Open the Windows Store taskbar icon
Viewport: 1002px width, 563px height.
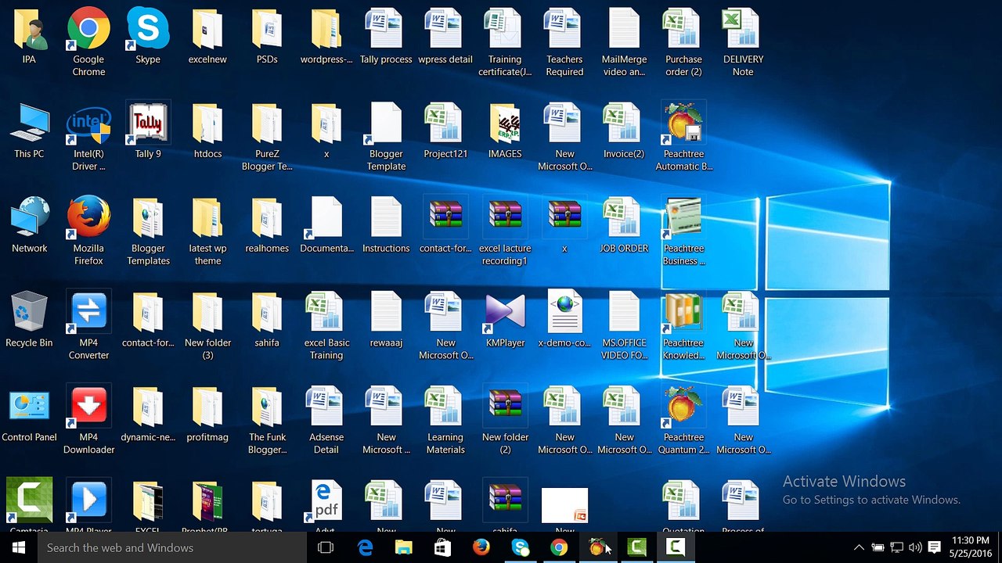(442, 547)
